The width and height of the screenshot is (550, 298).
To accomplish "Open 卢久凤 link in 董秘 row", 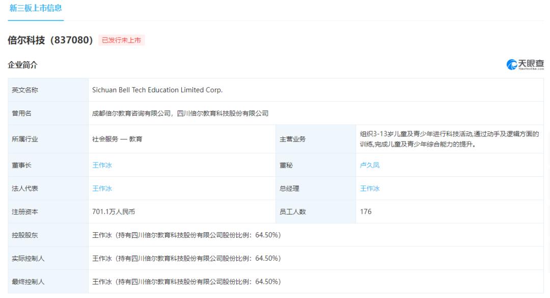I will click(370, 165).
